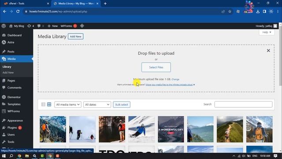Open Windows taskbar search
The height and width of the screenshot is (159, 282).
pyautogui.click(x=11, y=156)
